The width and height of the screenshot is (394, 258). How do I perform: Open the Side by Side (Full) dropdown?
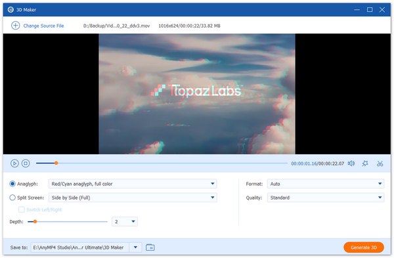(133, 198)
